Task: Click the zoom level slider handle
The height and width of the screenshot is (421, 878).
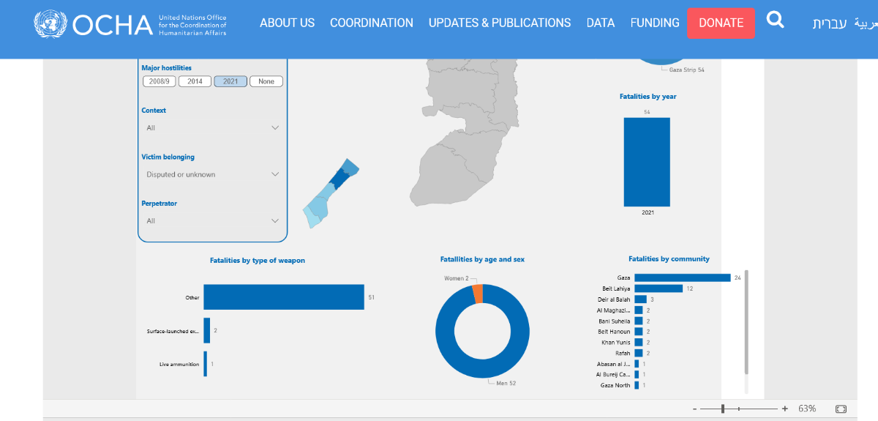Action: 723,409
